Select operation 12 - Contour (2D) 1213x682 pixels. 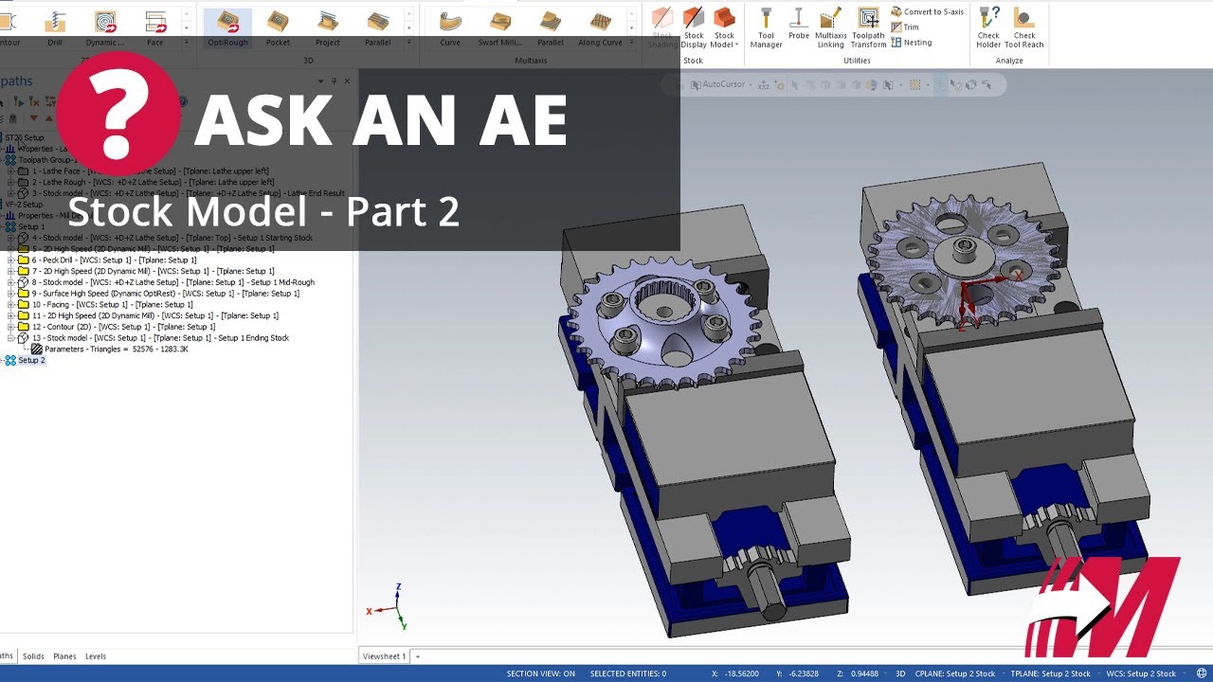click(x=123, y=327)
